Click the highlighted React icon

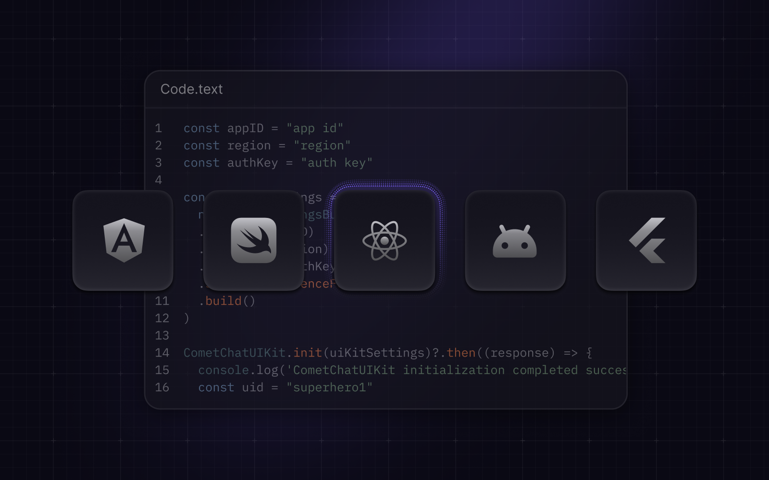tap(384, 240)
